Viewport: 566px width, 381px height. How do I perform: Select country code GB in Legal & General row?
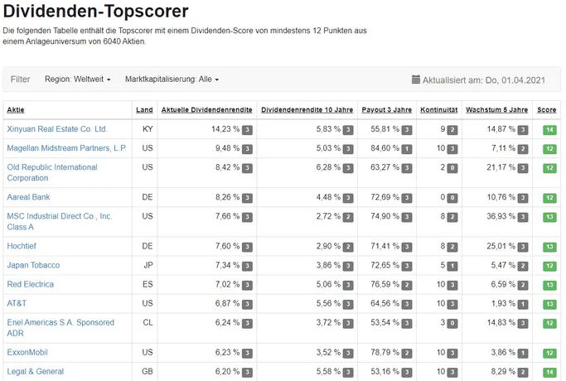pyautogui.click(x=148, y=371)
